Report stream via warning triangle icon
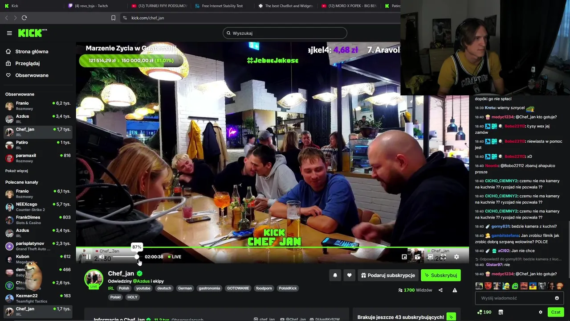 (x=455, y=290)
